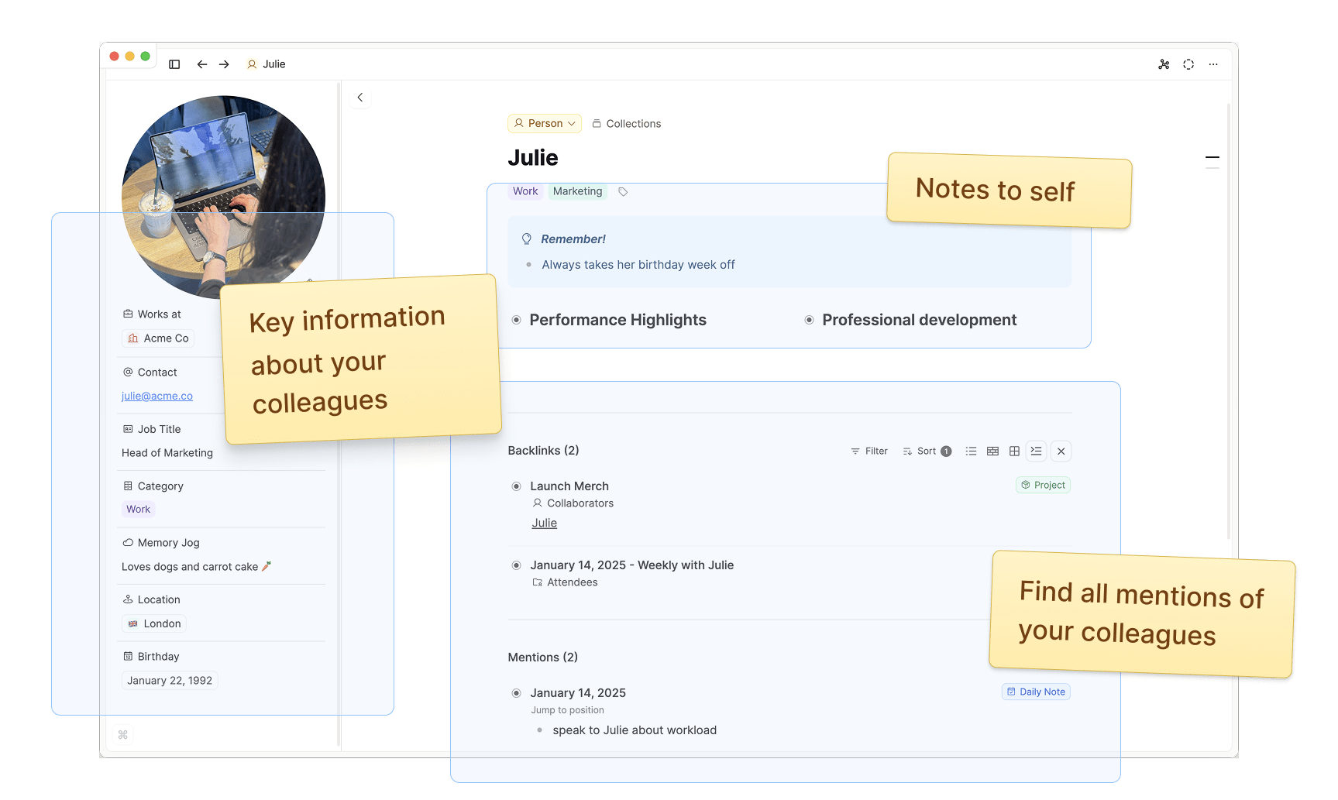
Task: Go forward with the right arrow
Action: pyautogui.click(x=224, y=64)
